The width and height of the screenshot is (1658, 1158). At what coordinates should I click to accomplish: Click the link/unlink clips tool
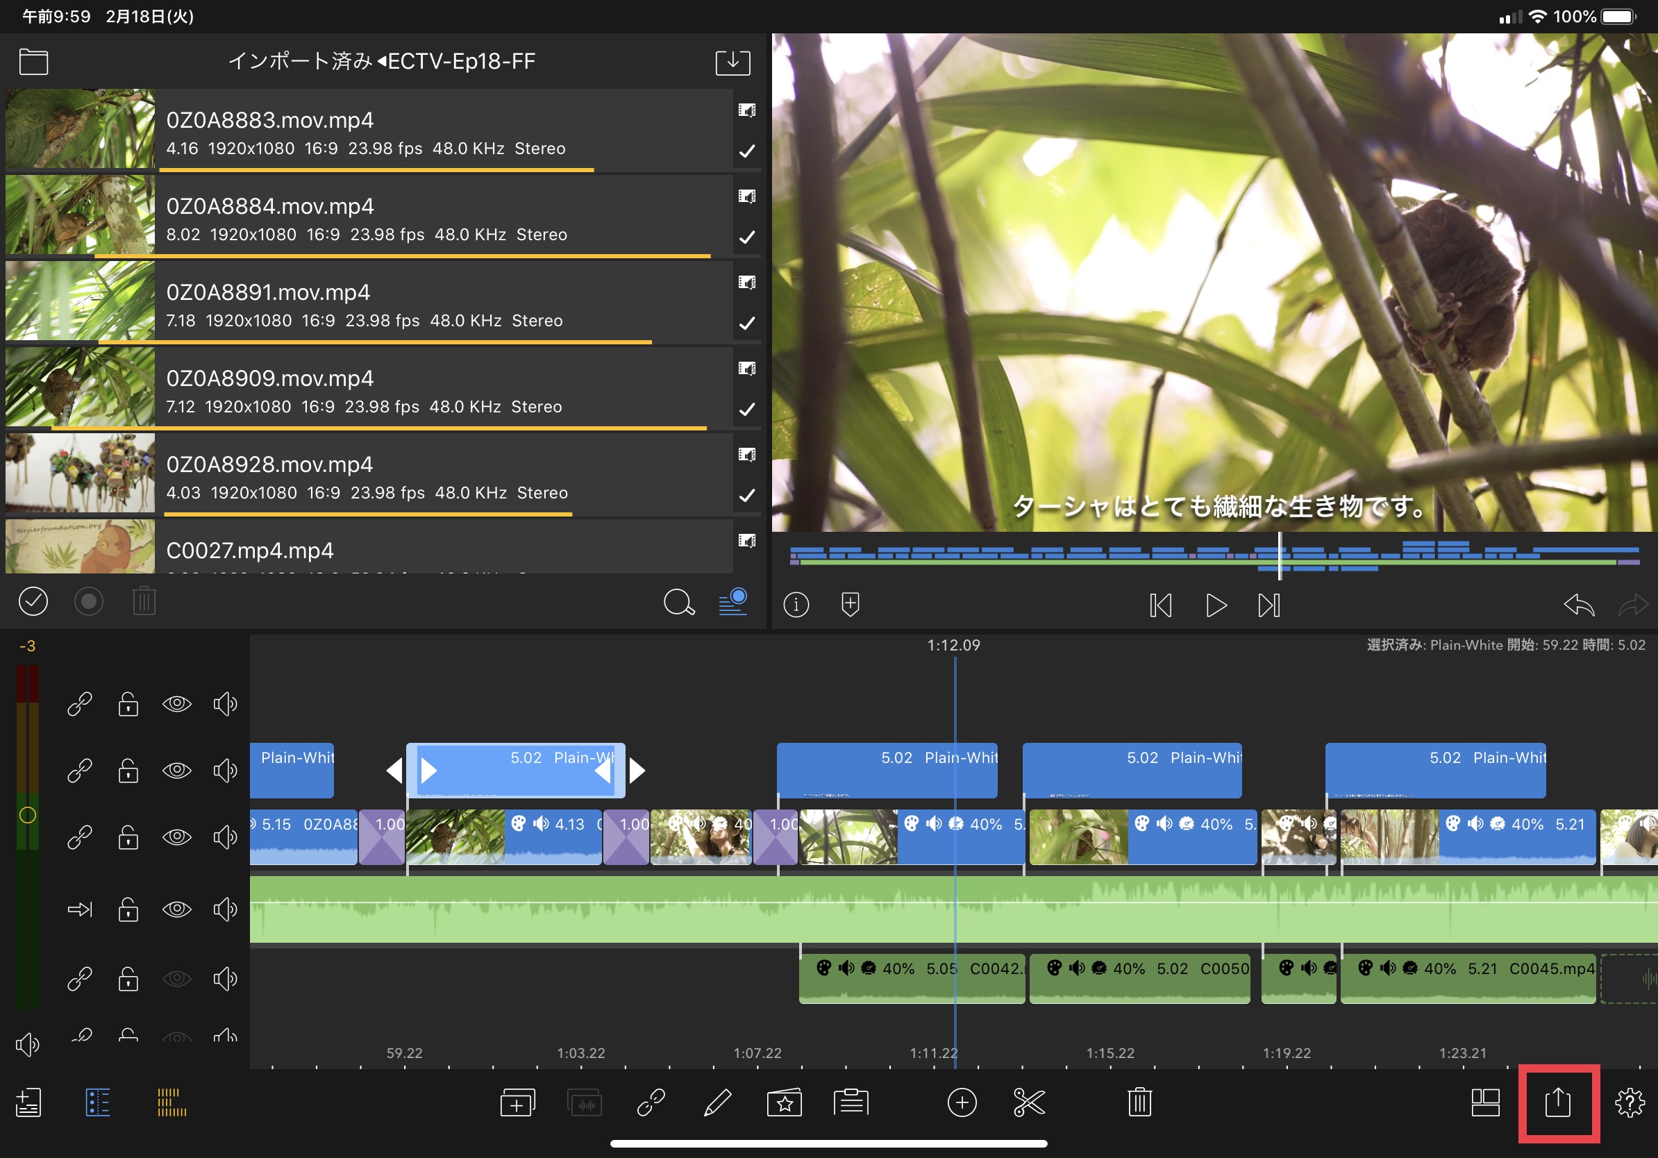coord(651,1102)
